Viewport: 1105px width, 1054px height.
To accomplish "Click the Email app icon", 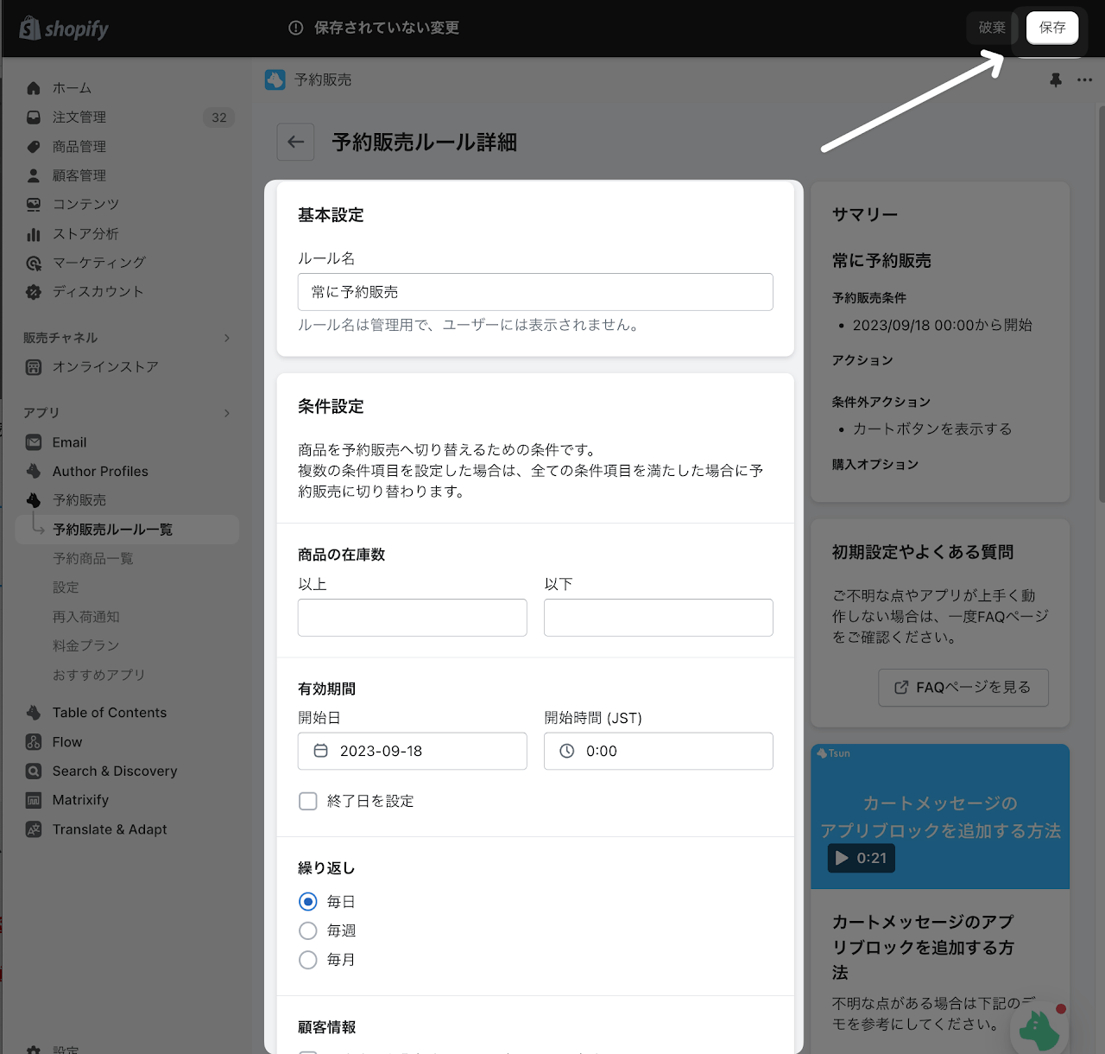I will click(x=34, y=442).
